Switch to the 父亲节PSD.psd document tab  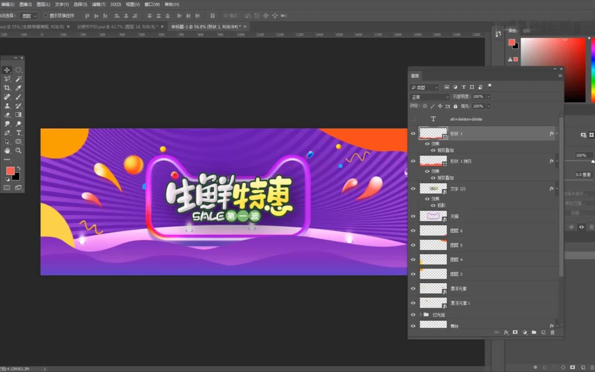coord(117,27)
